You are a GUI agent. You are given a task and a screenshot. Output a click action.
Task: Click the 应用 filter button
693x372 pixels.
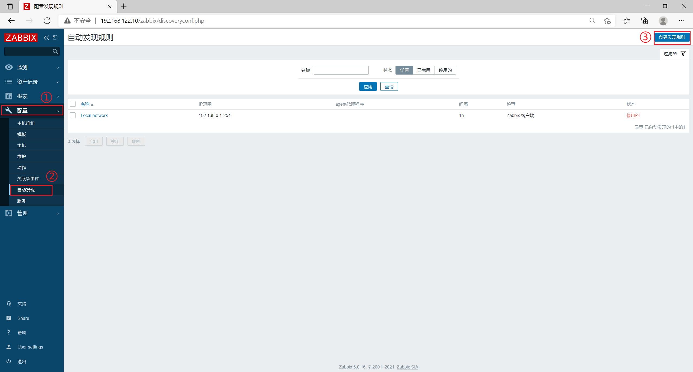pos(368,86)
